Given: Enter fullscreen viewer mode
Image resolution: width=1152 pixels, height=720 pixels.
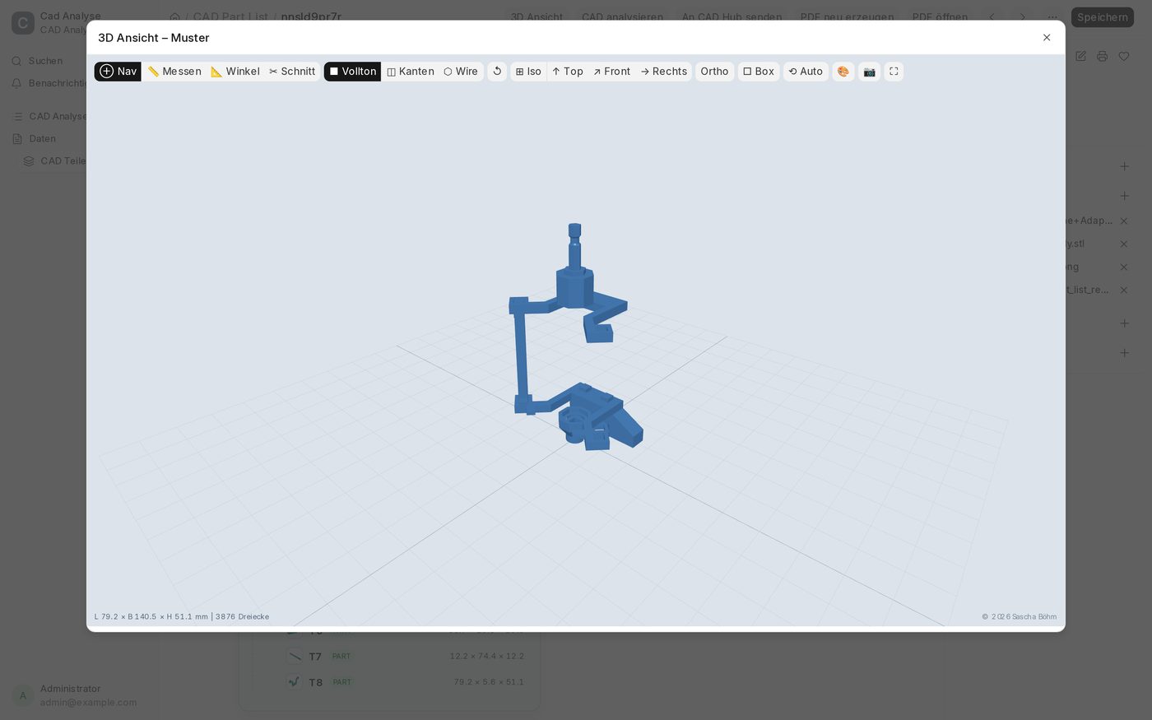Looking at the screenshot, I should click(894, 72).
